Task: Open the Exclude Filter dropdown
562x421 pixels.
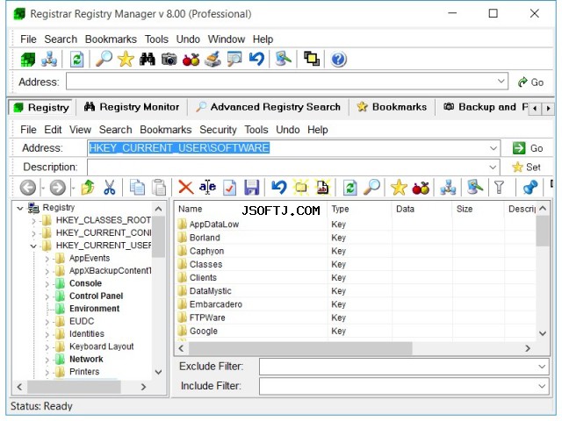Action: (542, 367)
